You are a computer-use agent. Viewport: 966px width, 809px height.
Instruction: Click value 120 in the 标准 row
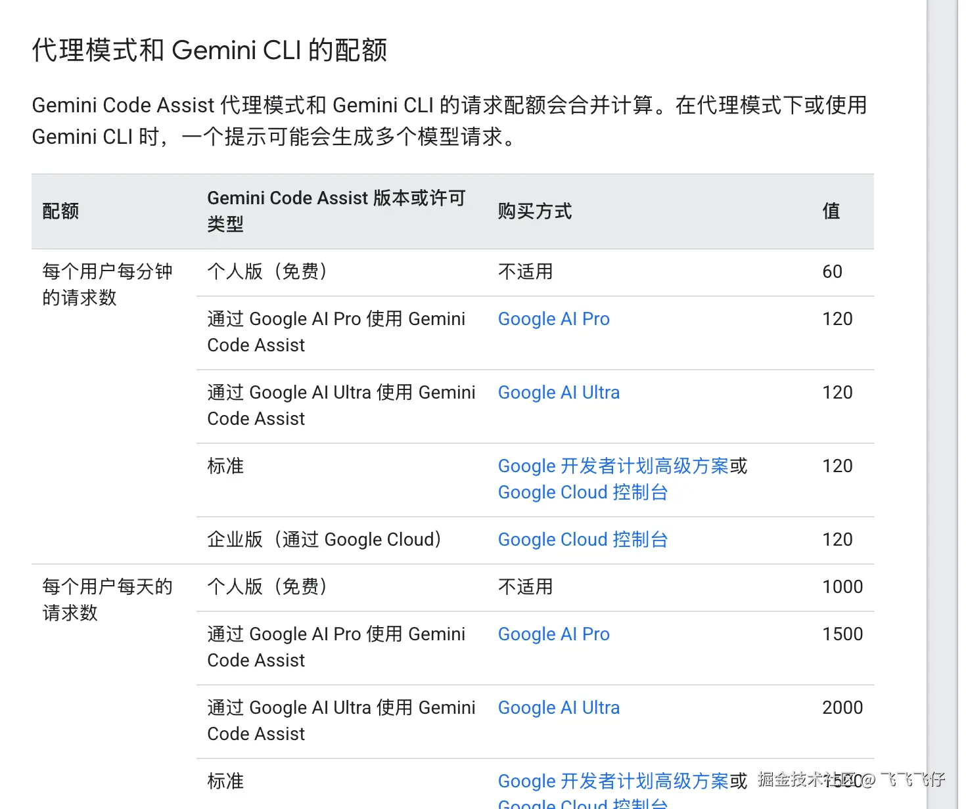tap(837, 466)
